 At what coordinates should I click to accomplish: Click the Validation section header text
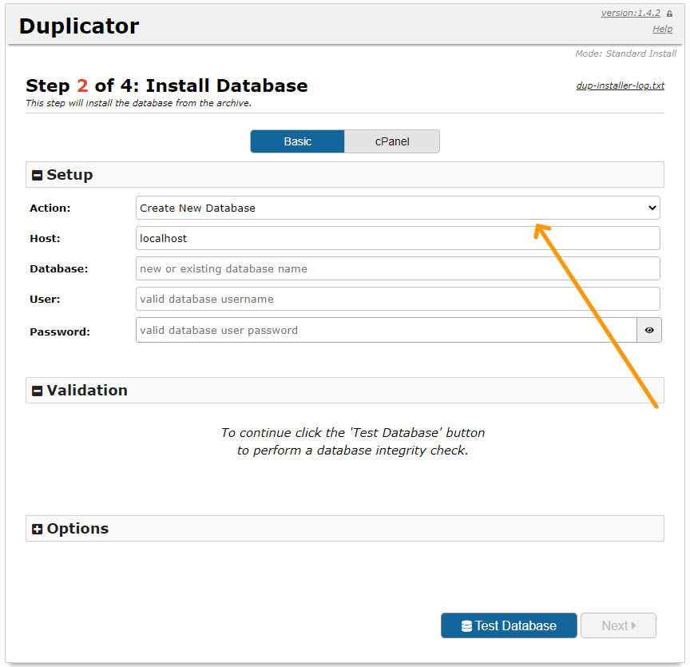point(87,391)
